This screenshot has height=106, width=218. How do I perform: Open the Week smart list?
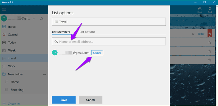[24, 50]
